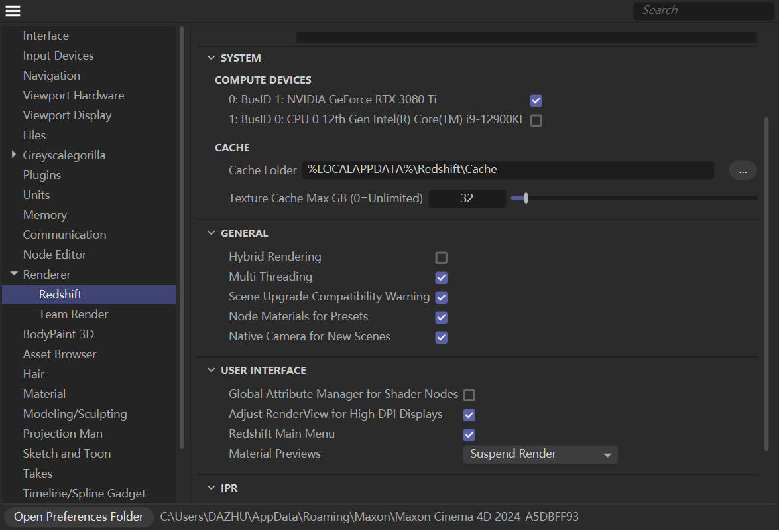The height and width of the screenshot is (530, 779).
Task: Click the Cache Folder browse "..." icon
Action: pyautogui.click(x=743, y=170)
